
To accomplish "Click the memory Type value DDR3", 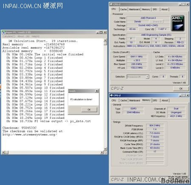I will 133,109.
